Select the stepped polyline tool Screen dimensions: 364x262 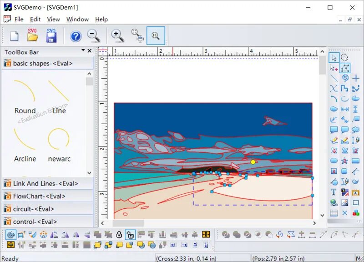pos(345,89)
